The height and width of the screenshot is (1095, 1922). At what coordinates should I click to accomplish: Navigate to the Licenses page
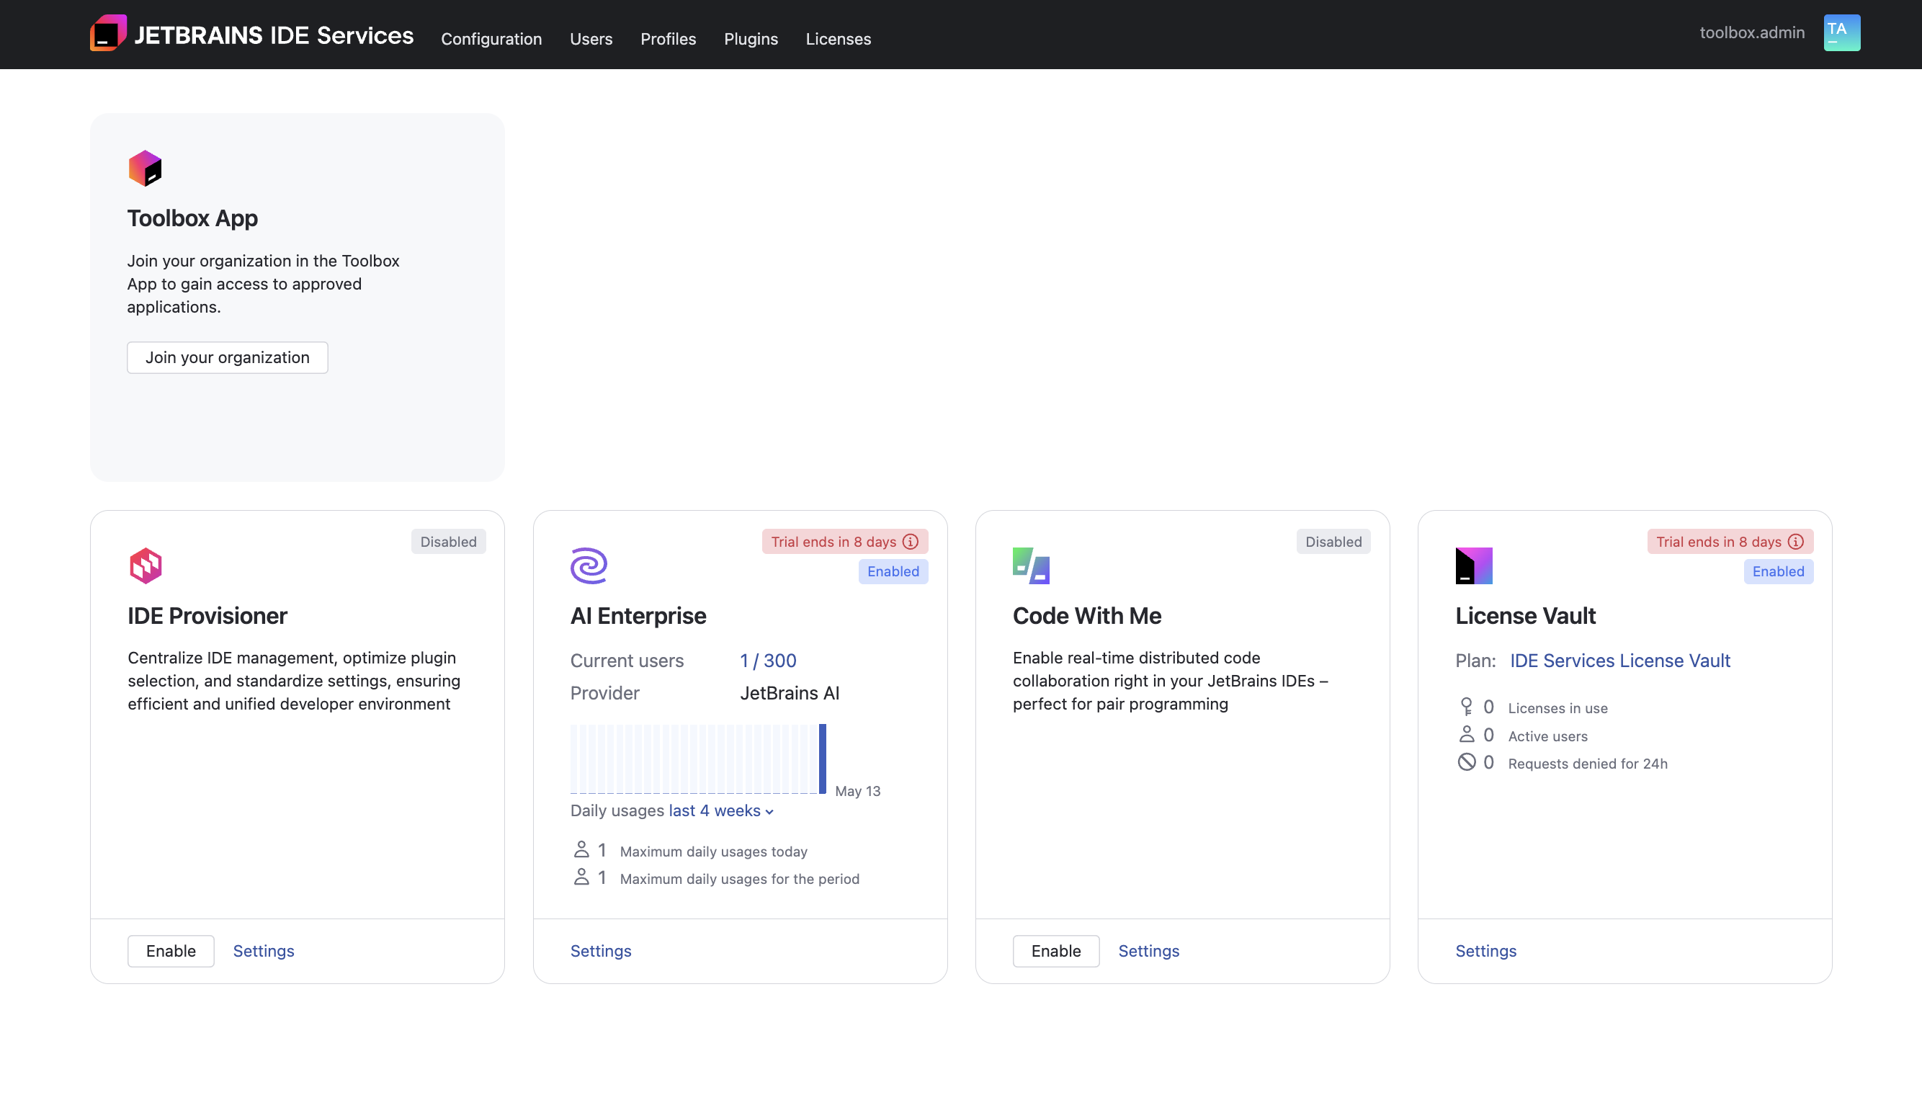[838, 39]
